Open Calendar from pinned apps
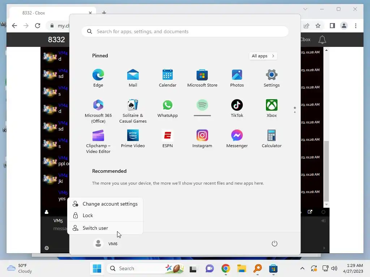The image size is (370, 277). click(168, 78)
